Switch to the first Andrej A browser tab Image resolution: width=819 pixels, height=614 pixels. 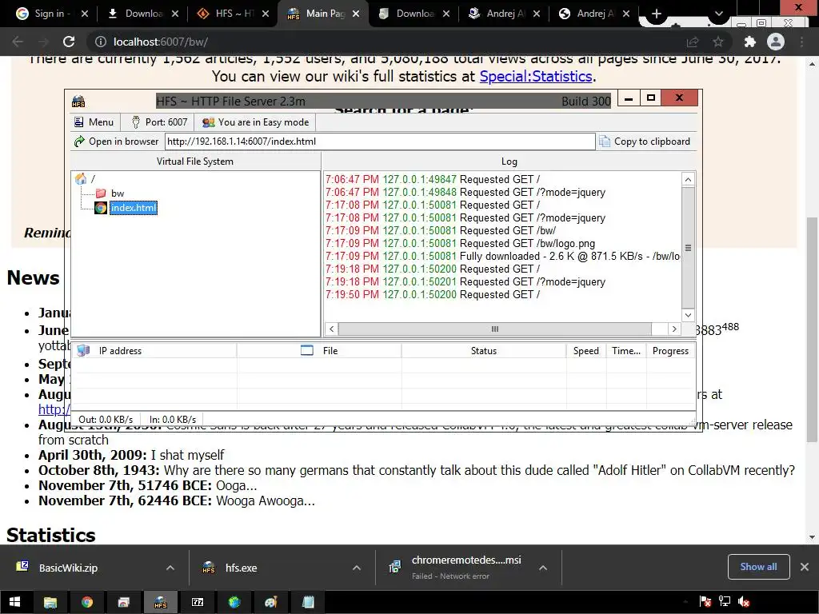click(504, 14)
